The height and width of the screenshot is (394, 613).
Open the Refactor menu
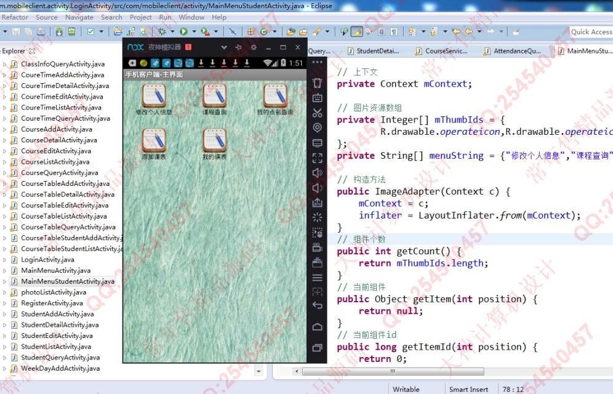(x=15, y=17)
